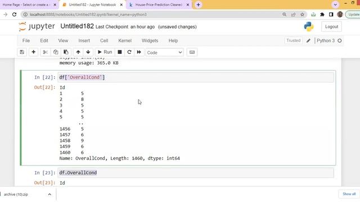The height and width of the screenshot is (202, 360).
Task: Open the cell type Code dropdown
Action: (x=164, y=52)
